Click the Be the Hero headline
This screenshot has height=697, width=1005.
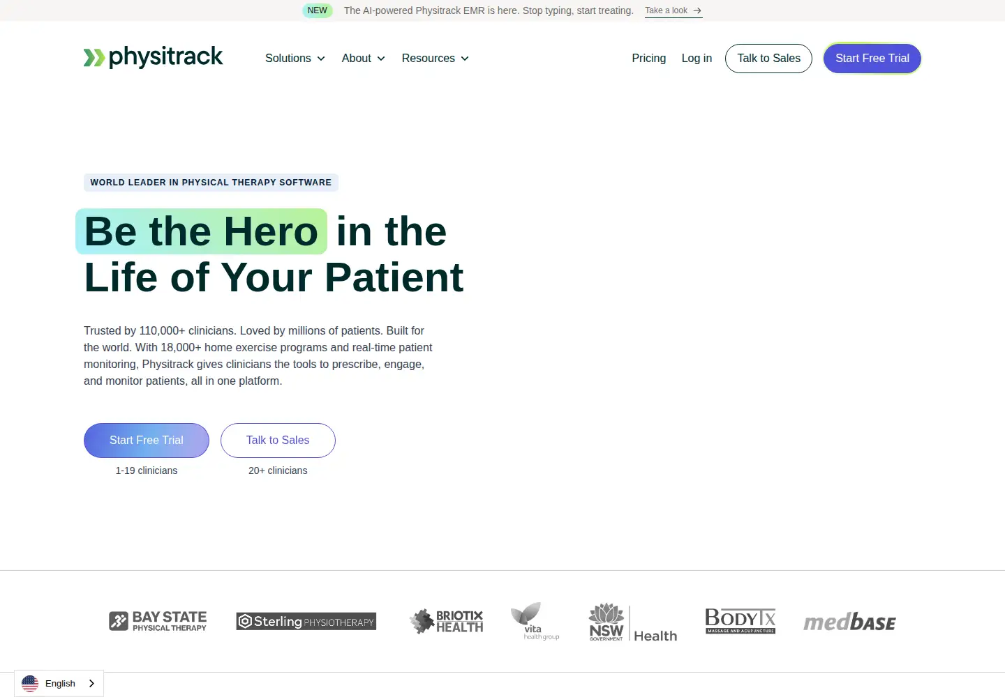[201, 231]
